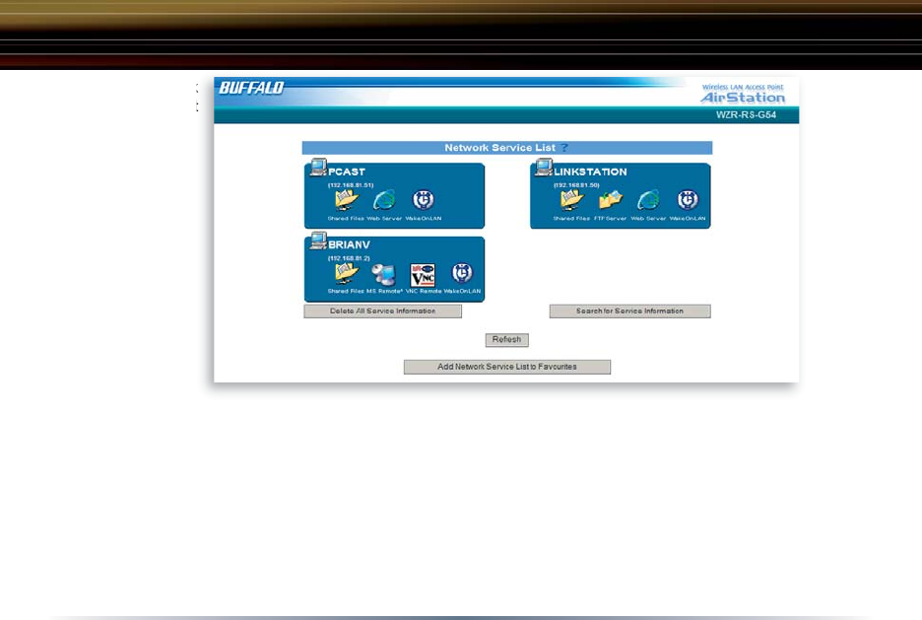Image resolution: width=922 pixels, height=620 pixels.
Task: Click the Buffalo logo
Action: [x=251, y=89]
